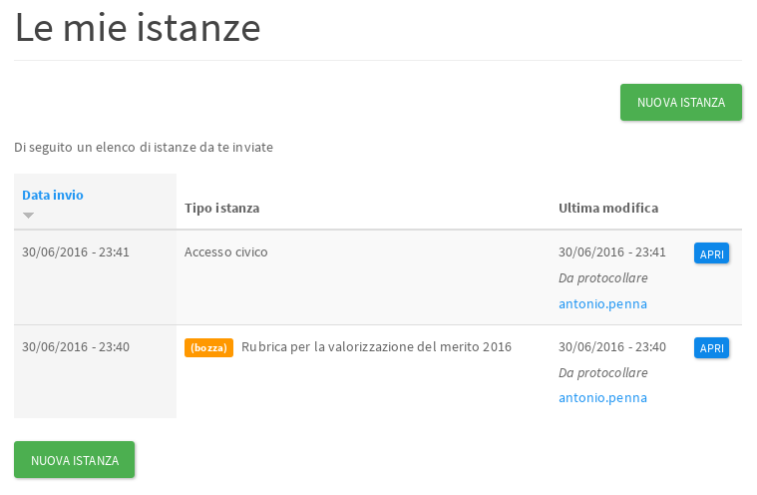Select the Rubrica per la valorizzazione del merito 2016 text
Screen dimensions: 757x495
pos(376,347)
